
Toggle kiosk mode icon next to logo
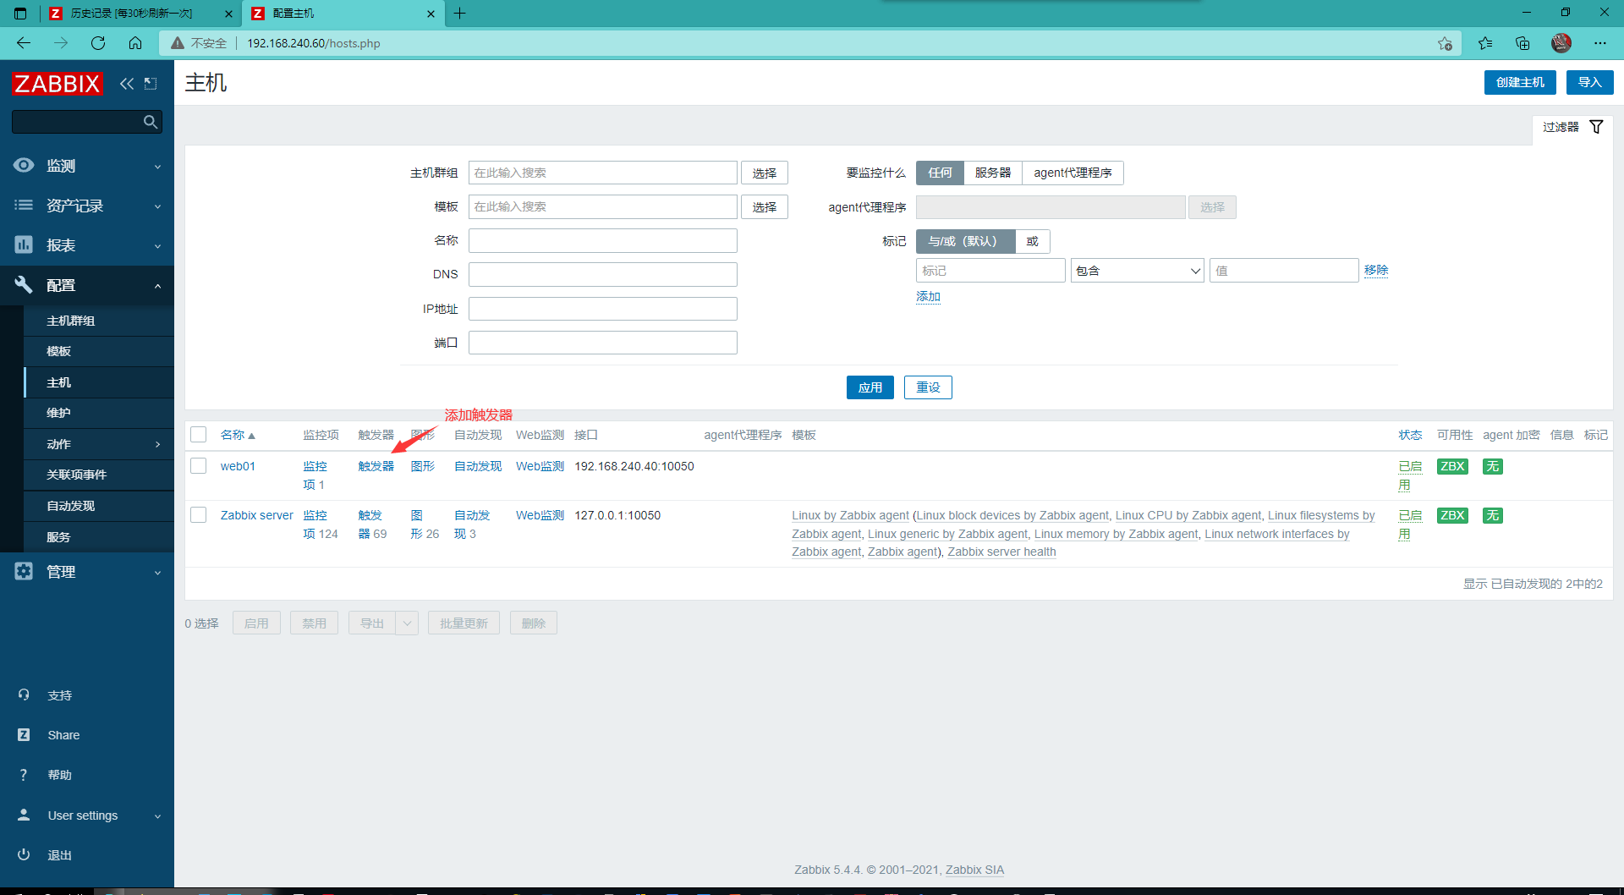click(151, 84)
